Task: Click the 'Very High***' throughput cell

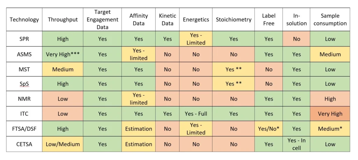Action: point(63,54)
